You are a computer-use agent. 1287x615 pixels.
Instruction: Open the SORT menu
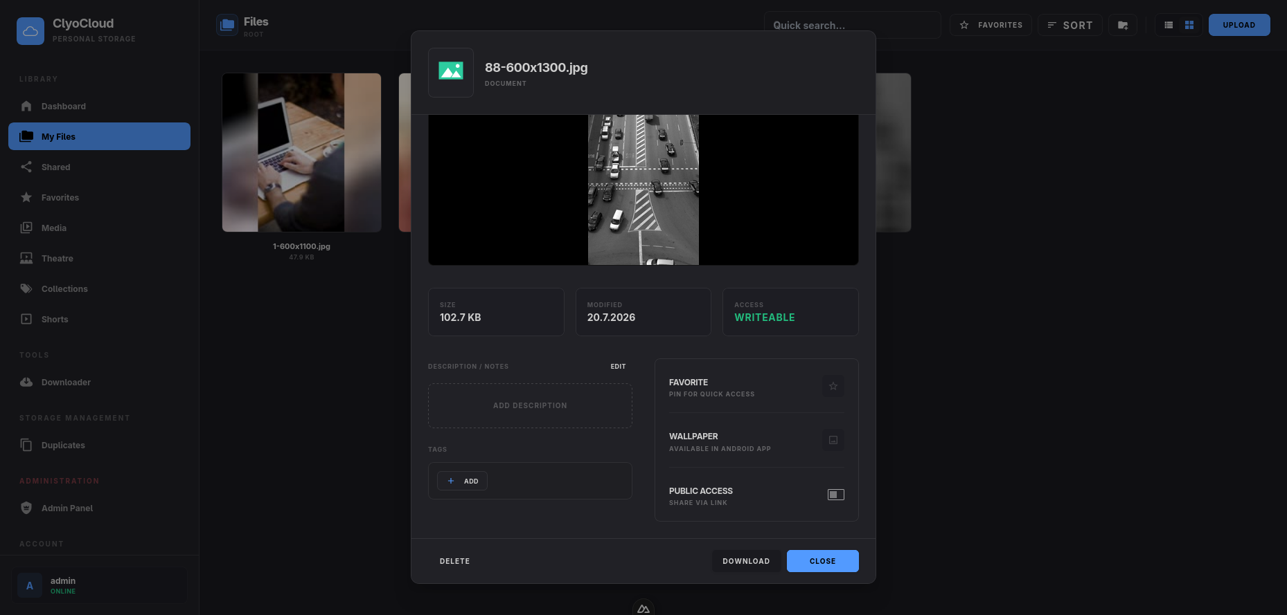[x=1069, y=25]
